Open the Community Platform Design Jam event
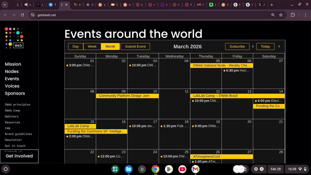Screen dimensions: 311x175 pos(127,96)
